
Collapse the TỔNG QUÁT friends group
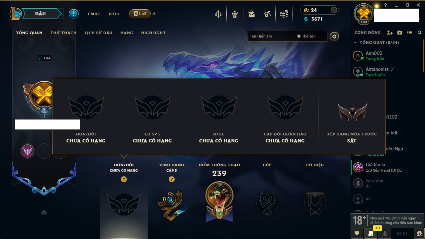355,42
